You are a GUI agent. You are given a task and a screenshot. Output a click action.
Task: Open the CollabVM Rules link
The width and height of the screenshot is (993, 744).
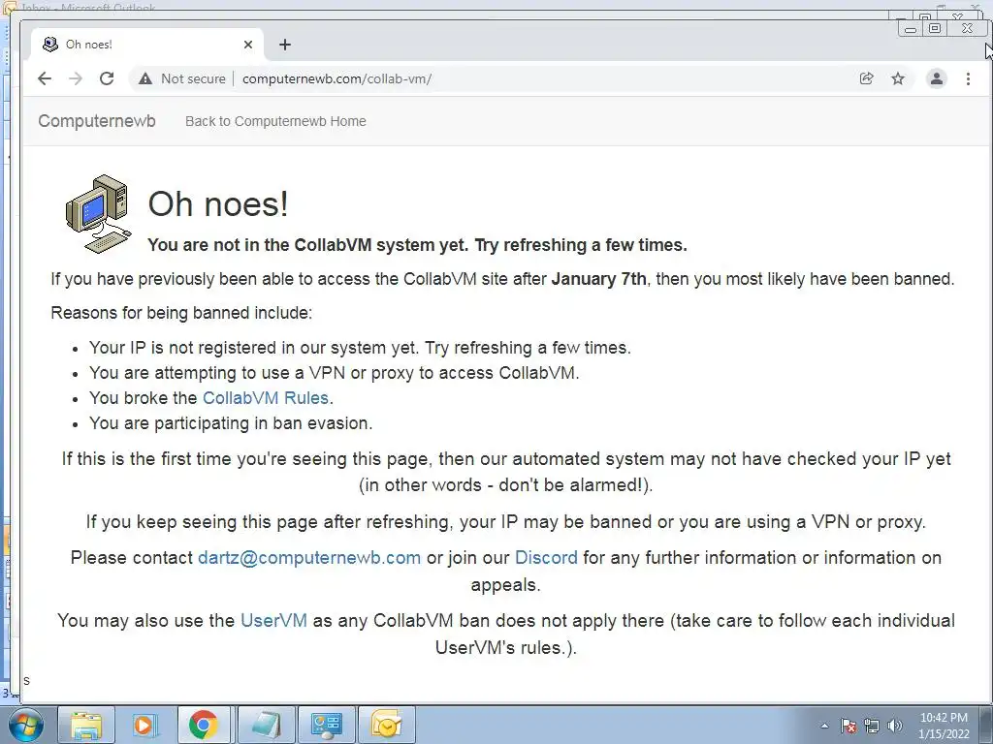click(266, 398)
